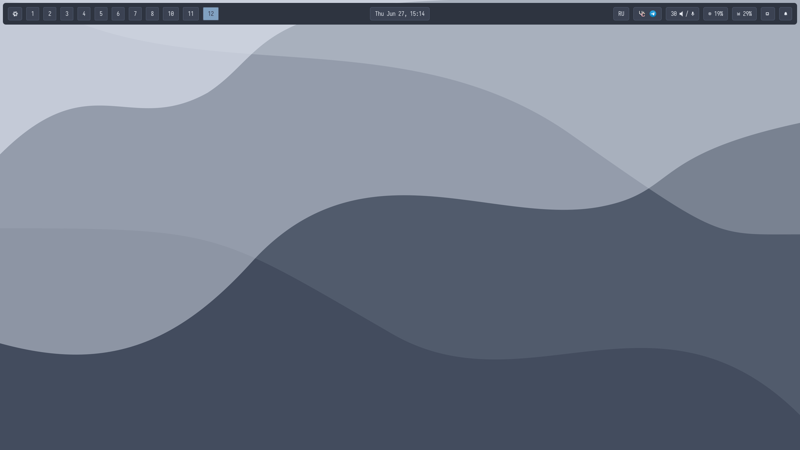Click the wallpaper picker icon
The height and width of the screenshot is (450, 800).
click(x=767, y=14)
